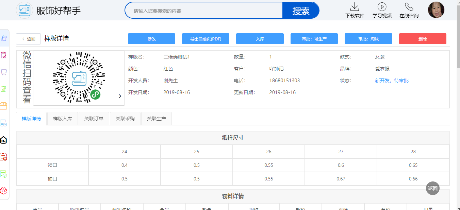Open the 关联生产 tab
Image resolution: width=460 pixels, height=210 pixels.
point(157,119)
